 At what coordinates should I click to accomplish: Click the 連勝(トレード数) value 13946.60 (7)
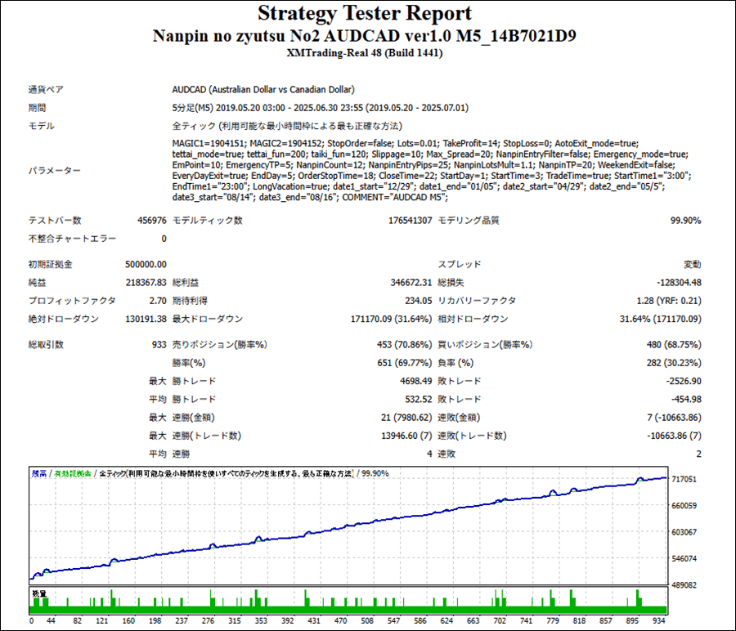(x=406, y=436)
